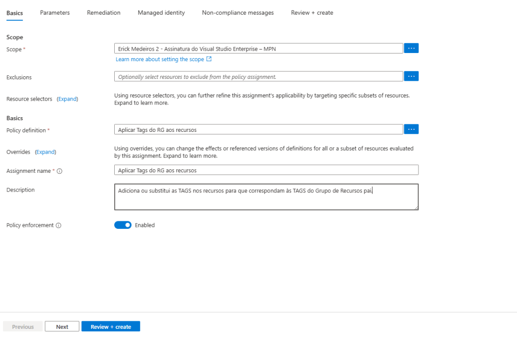The height and width of the screenshot is (337, 517).
Task: Click the Policy enforcement info icon
Action: point(59,225)
